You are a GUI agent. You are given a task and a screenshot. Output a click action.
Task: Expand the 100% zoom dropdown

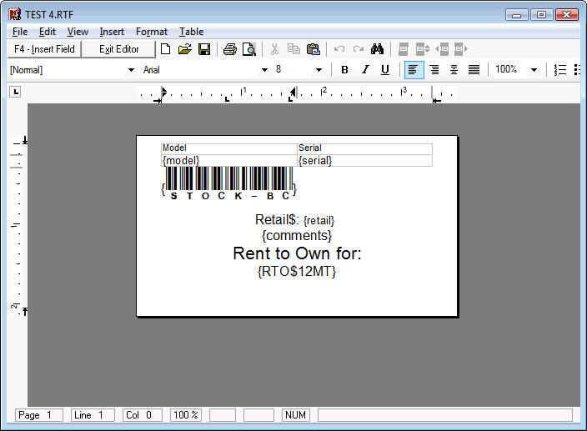click(534, 70)
